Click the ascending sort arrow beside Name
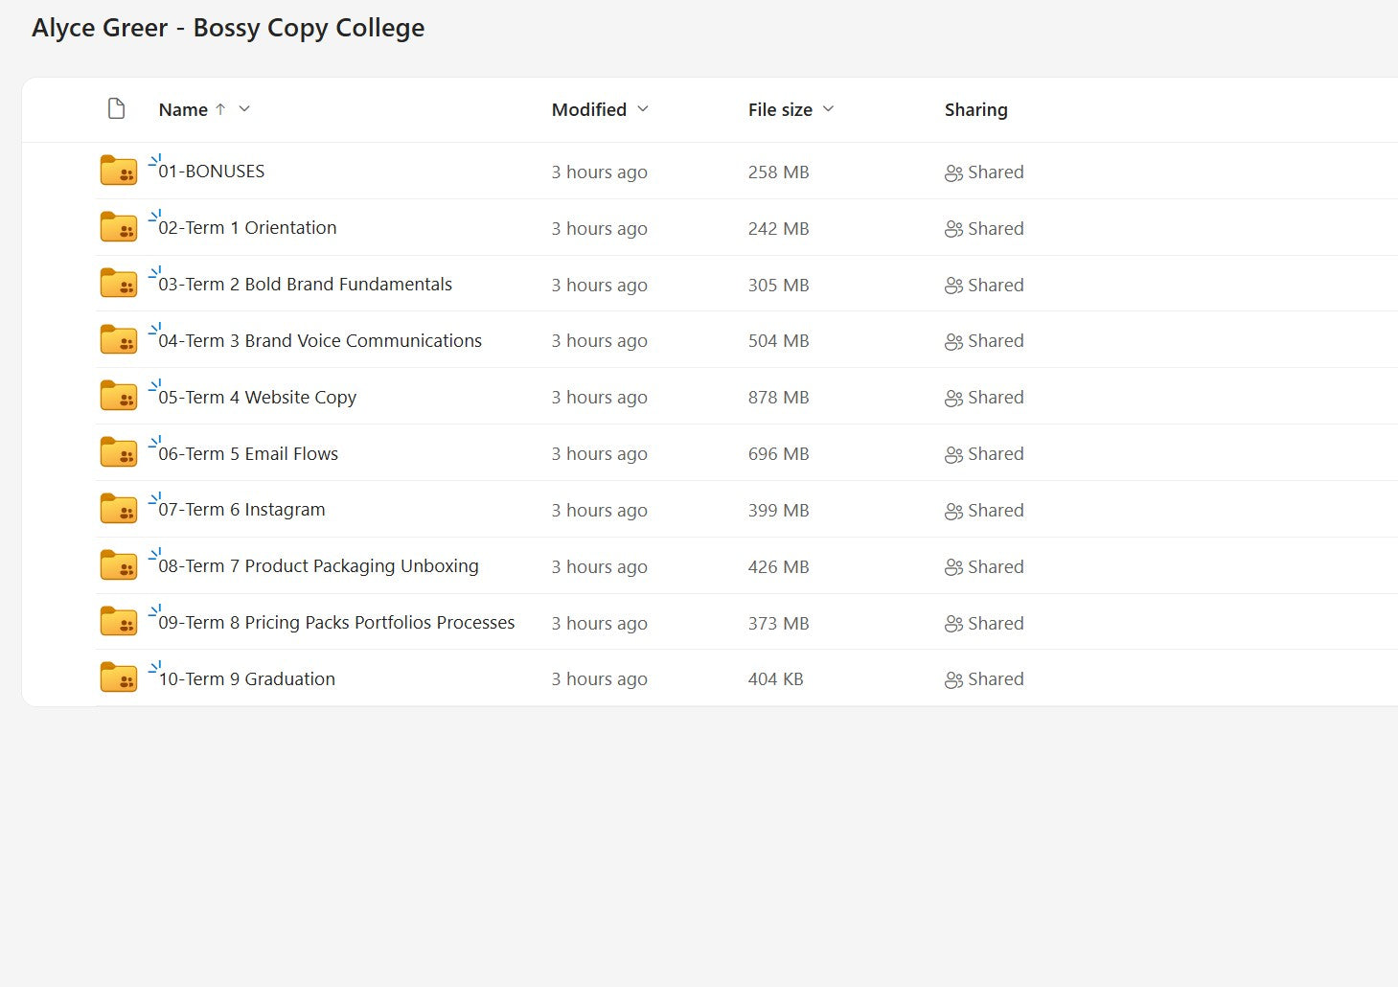This screenshot has width=1398, height=987. 220,108
